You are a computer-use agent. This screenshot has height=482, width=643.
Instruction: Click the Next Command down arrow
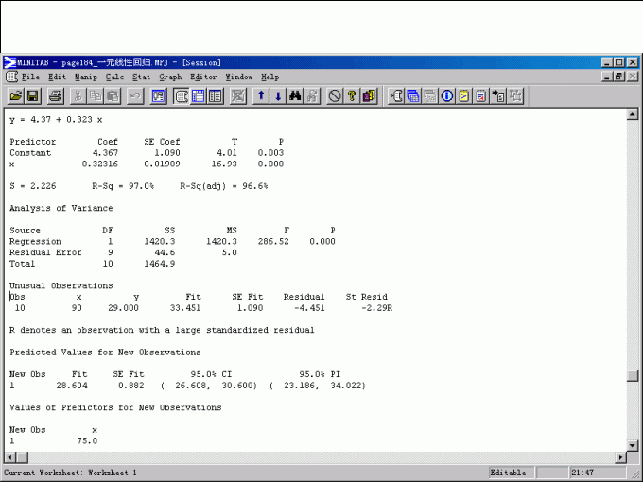[277, 96]
